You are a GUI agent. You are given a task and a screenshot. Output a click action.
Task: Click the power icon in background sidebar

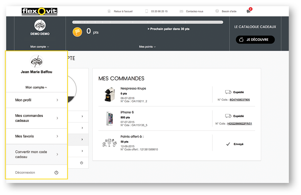click(81, 163)
